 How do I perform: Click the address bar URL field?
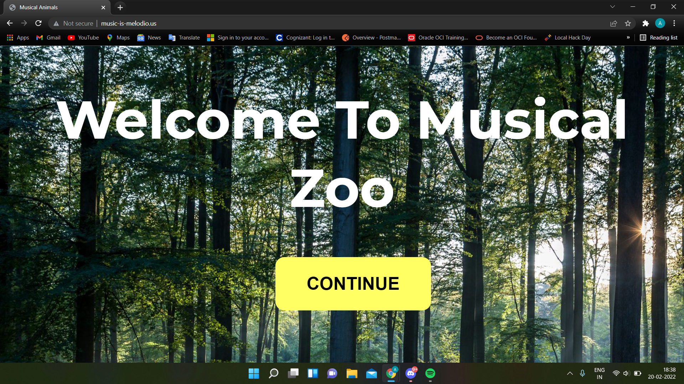point(129,23)
